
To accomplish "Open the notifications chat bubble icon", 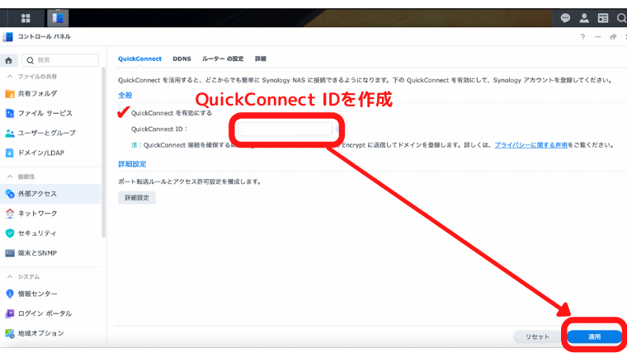I will tap(565, 18).
